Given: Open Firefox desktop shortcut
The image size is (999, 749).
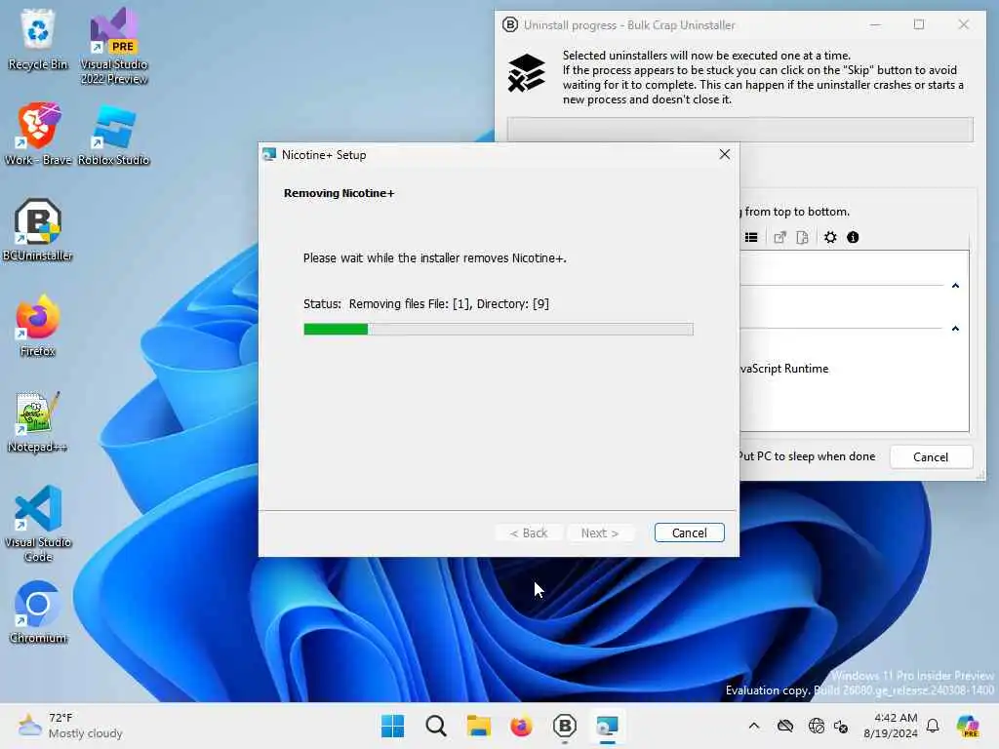Looking at the screenshot, I should 38,326.
